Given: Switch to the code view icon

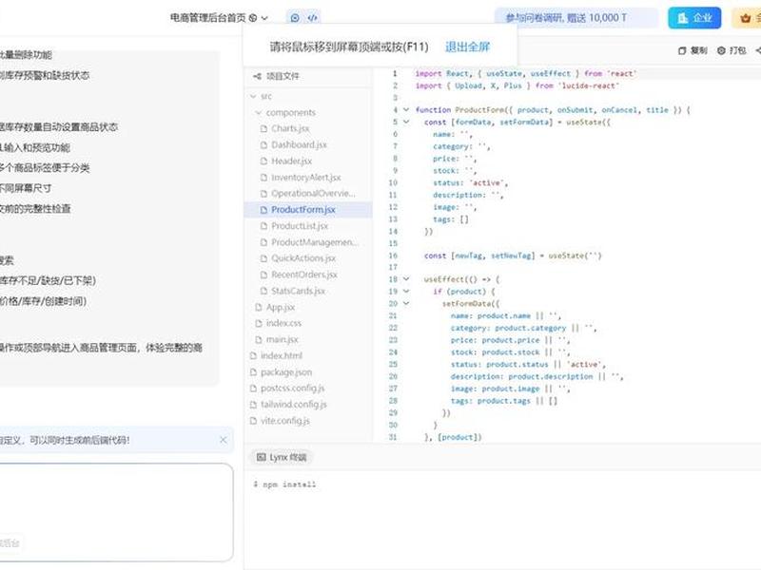Looking at the screenshot, I should [x=312, y=18].
